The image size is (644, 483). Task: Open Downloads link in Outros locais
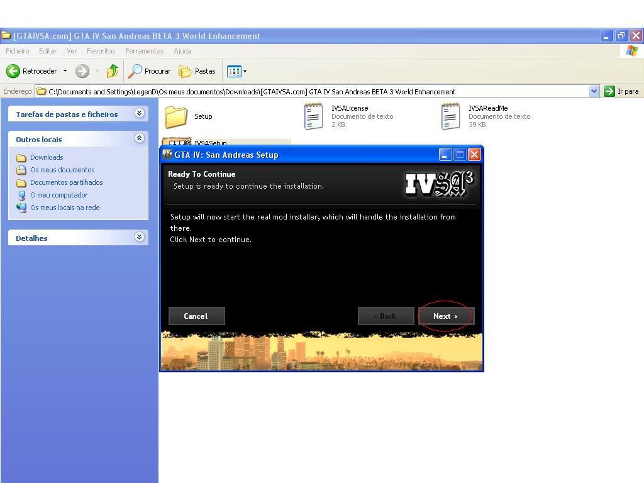pos(47,157)
